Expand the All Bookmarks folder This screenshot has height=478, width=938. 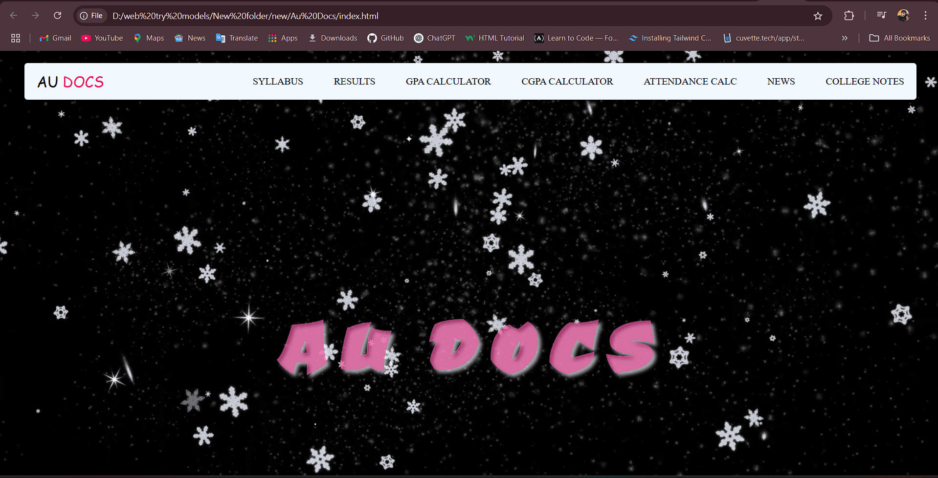pyautogui.click(x=899, y=38)
